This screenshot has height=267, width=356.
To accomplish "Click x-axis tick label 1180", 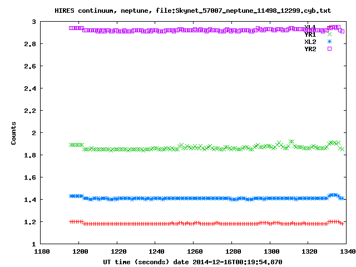I will 42,251.
